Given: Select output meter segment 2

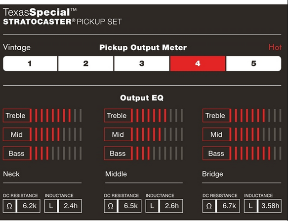Looking at the screenshot, I should pos(86,63).
